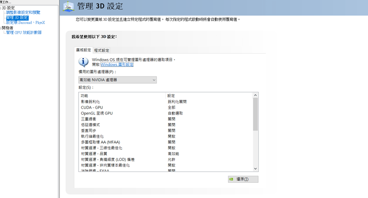368x198 pixels.
Task: Select 管理 3D 設定 in the sidebar tree
Action: pyautogui.click(x=17, y=17)
